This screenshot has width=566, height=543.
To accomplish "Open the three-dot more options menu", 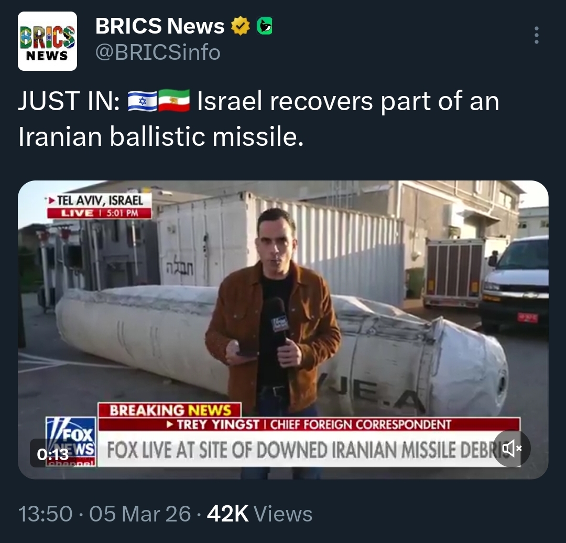I will 537,35.
